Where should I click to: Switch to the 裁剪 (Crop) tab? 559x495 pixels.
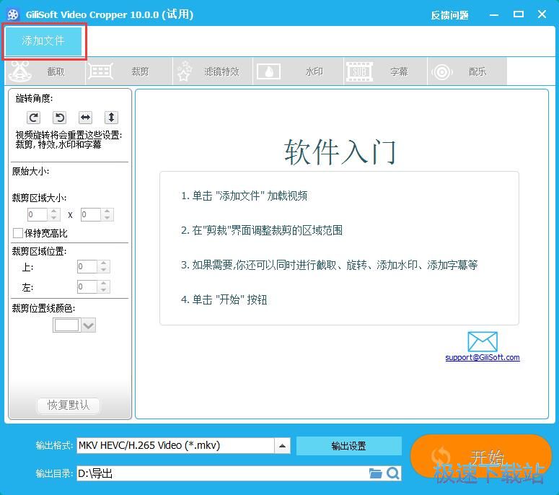coord(129,71)
